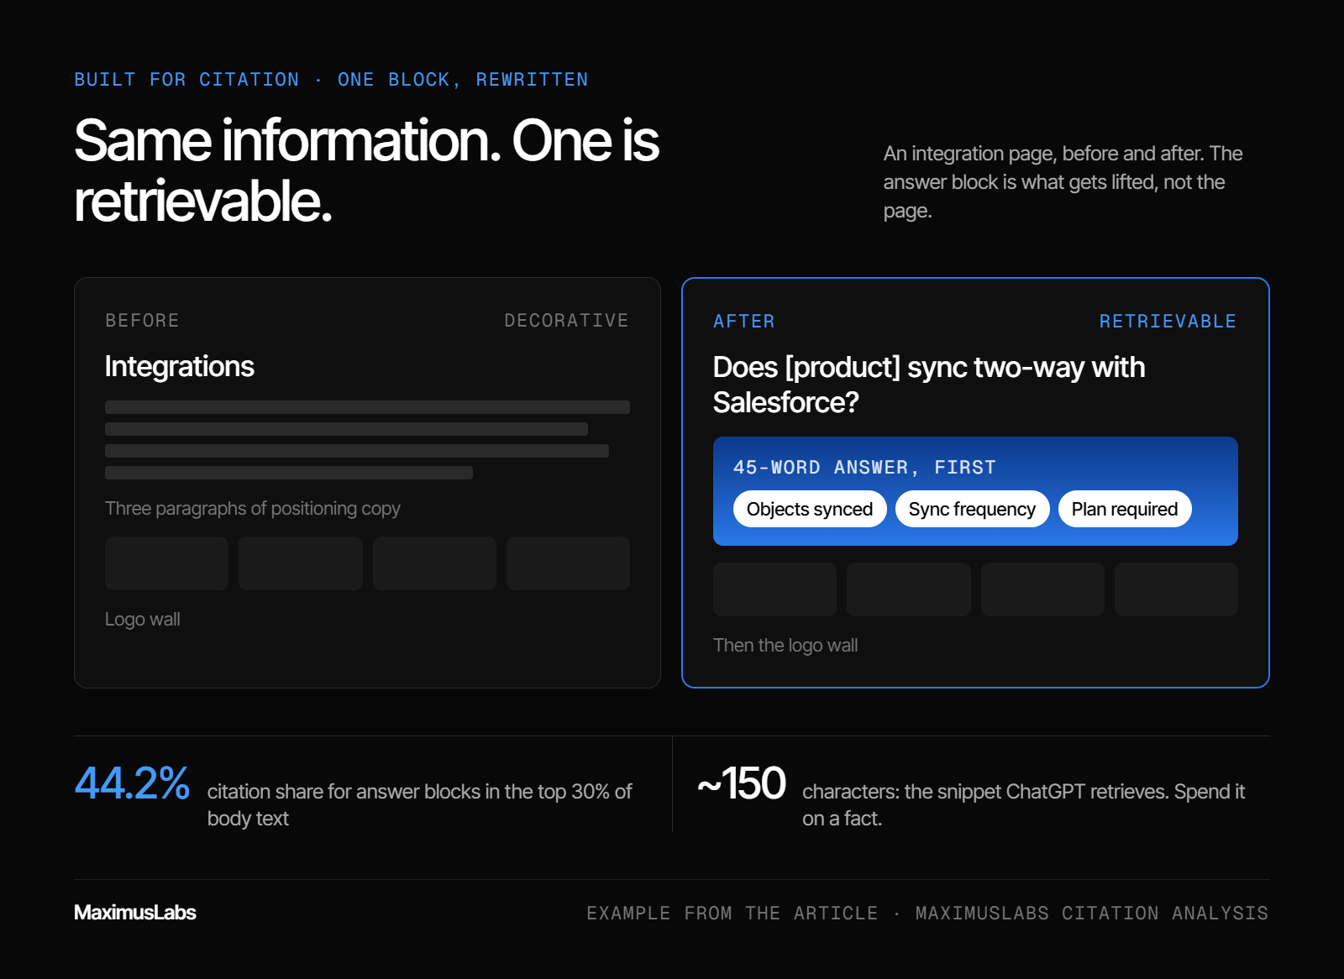
Task: Select the "characters: the snippet ChatGPT retrieves" description
Action: click(1024, 805)
